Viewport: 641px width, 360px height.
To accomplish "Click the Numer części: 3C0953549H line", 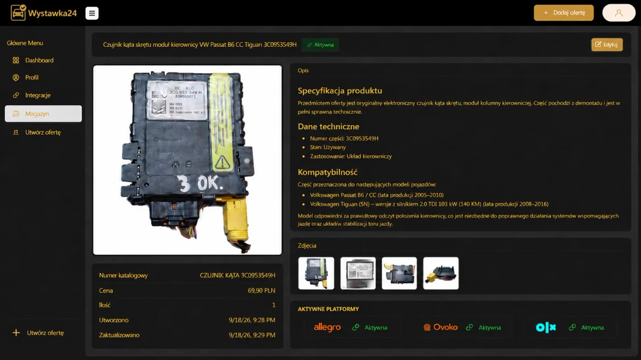I will point(344,138).
